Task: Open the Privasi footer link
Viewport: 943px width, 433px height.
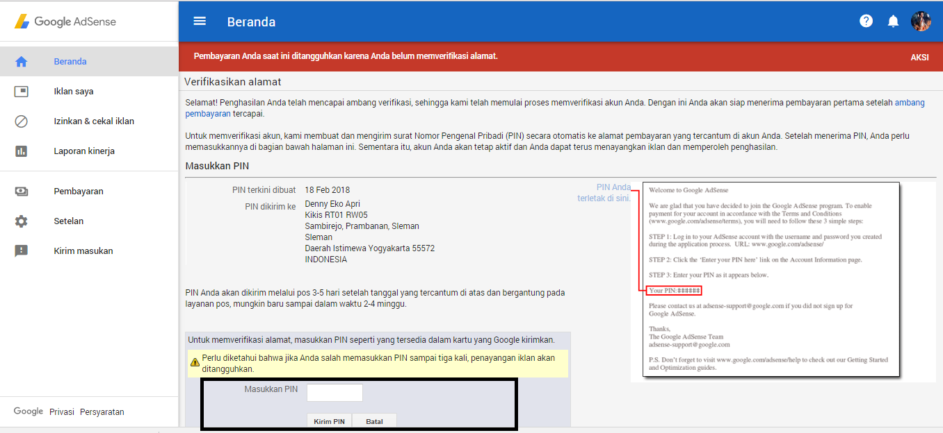Action: [x=62, y=411]
